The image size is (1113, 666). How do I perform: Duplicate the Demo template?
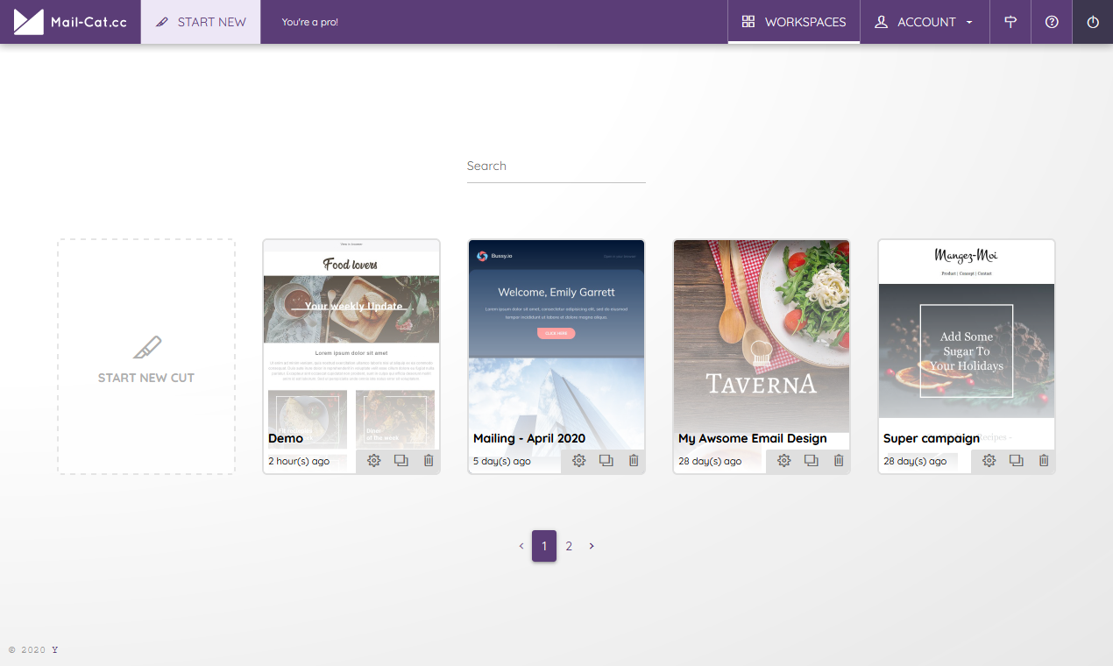click(x=401, y=460)
